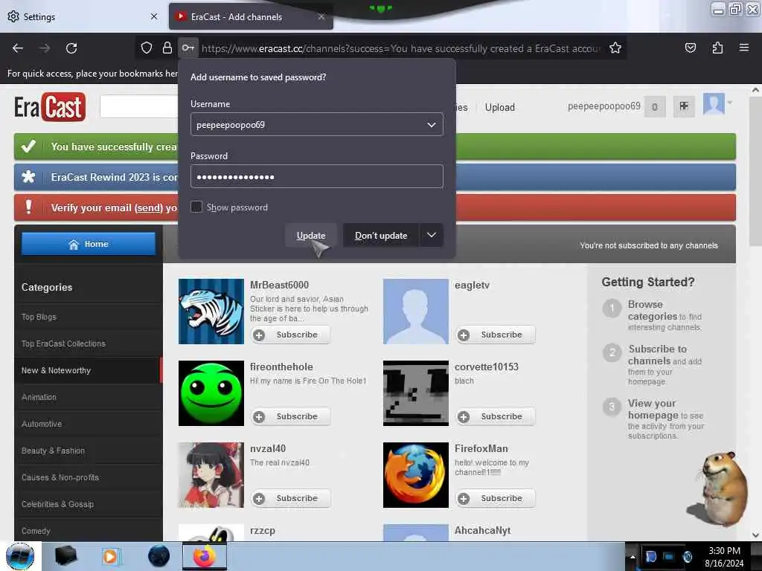Screen dimensions: 762x571
Task: Open the tracking protection shield icon
Action: point(147,48)
